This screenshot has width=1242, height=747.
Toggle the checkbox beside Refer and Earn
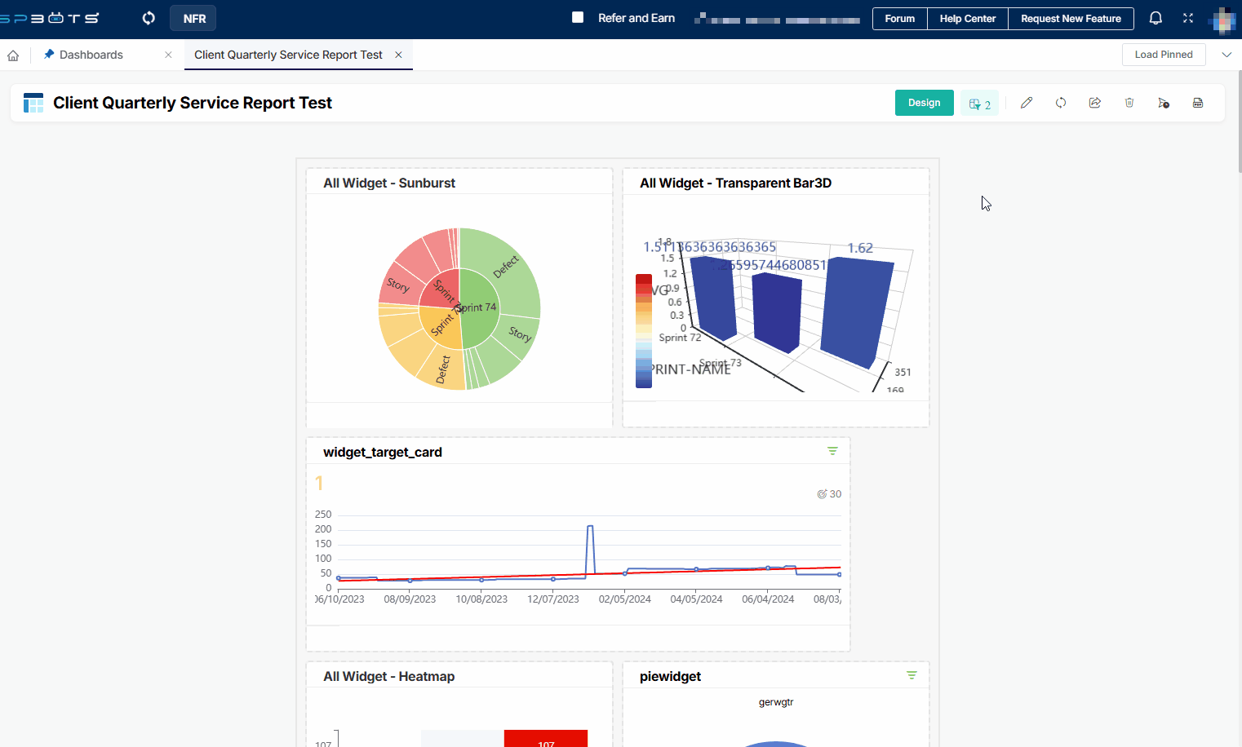point(579,17)
